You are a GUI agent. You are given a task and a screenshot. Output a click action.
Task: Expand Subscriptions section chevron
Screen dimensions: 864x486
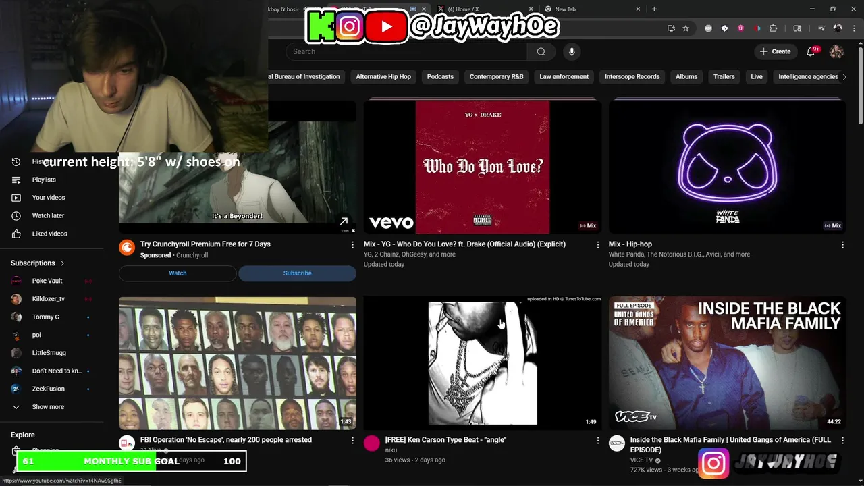[x=62, y=263]
